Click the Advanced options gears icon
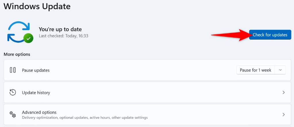 tap(13, 114)
